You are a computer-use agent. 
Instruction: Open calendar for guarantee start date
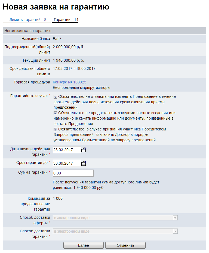coord(84,150)
